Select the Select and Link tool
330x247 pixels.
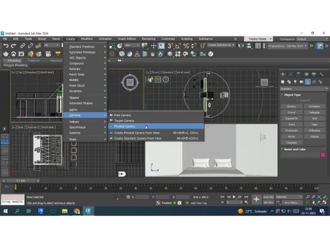pyautogui.click(x=22, y=45)
